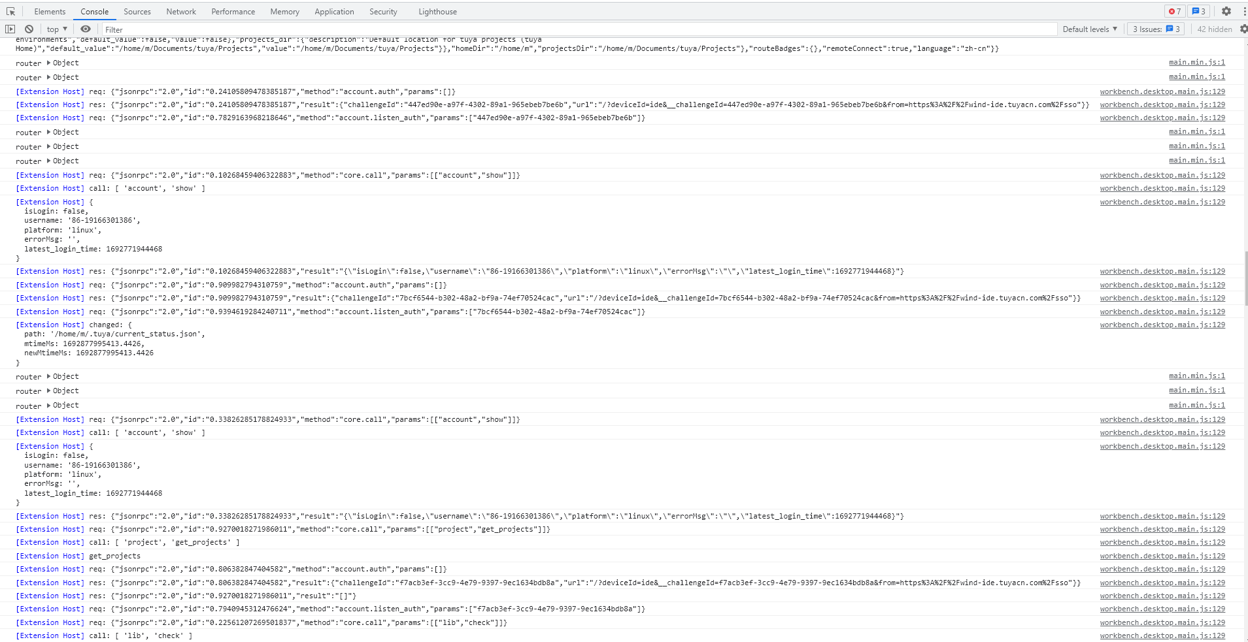The width and height of the screenshot is (1248, 642).
Task: Click the live expression eye icon
Action: point(86,29)
